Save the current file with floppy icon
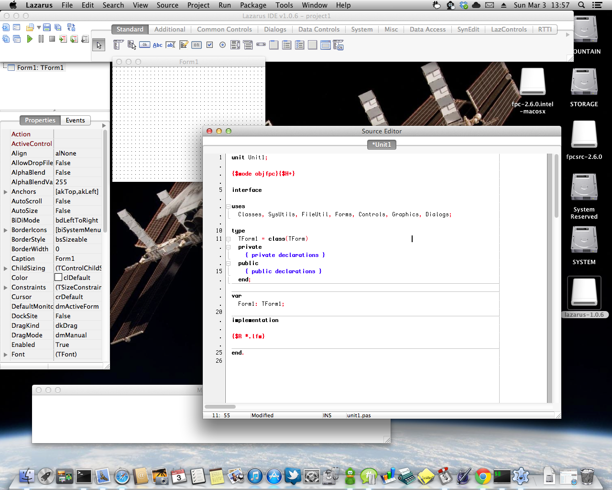The image size is (612, 490). (47, 27)
